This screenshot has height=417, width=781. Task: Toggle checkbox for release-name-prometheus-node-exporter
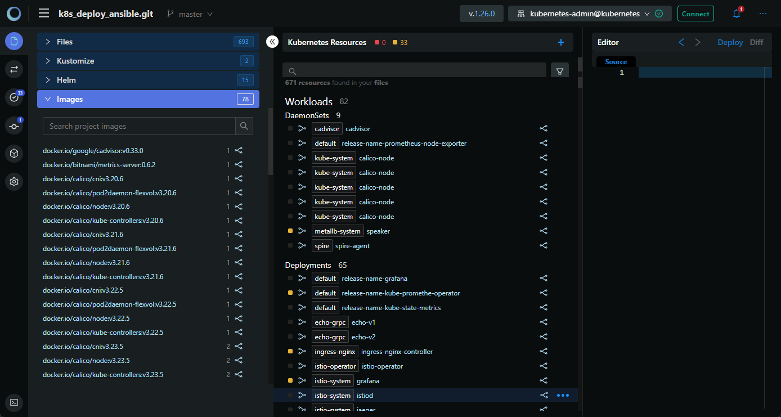click(290, 144)
